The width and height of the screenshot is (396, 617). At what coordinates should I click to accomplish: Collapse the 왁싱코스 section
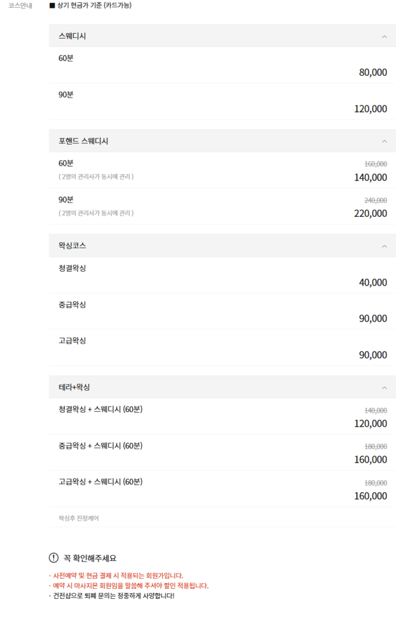385,246
